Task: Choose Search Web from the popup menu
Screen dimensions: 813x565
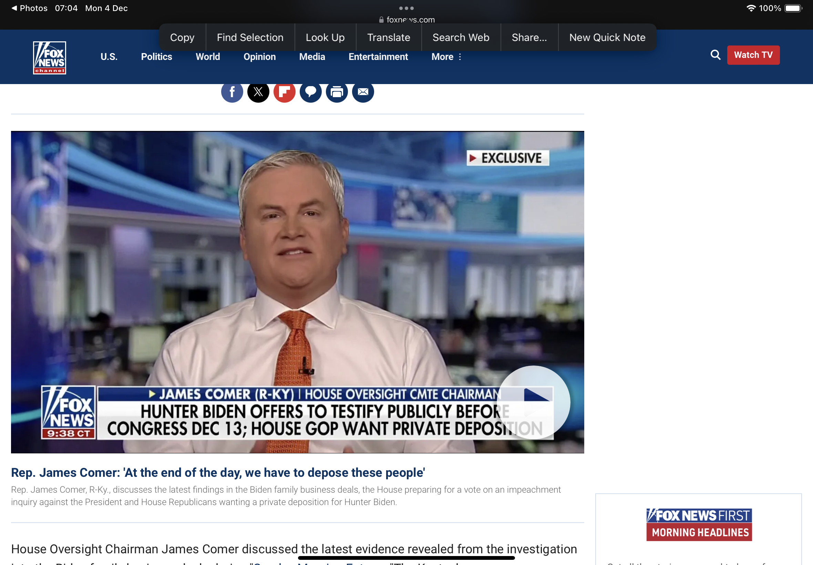Action: click(461, 37)
